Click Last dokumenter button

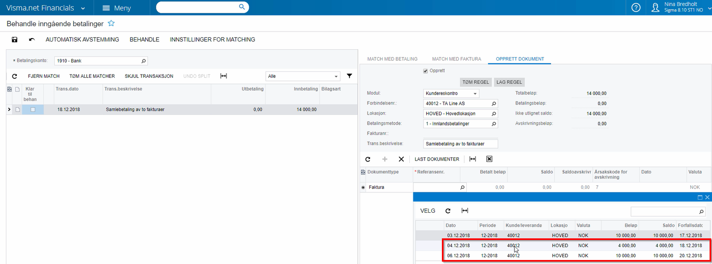(437, 159)
